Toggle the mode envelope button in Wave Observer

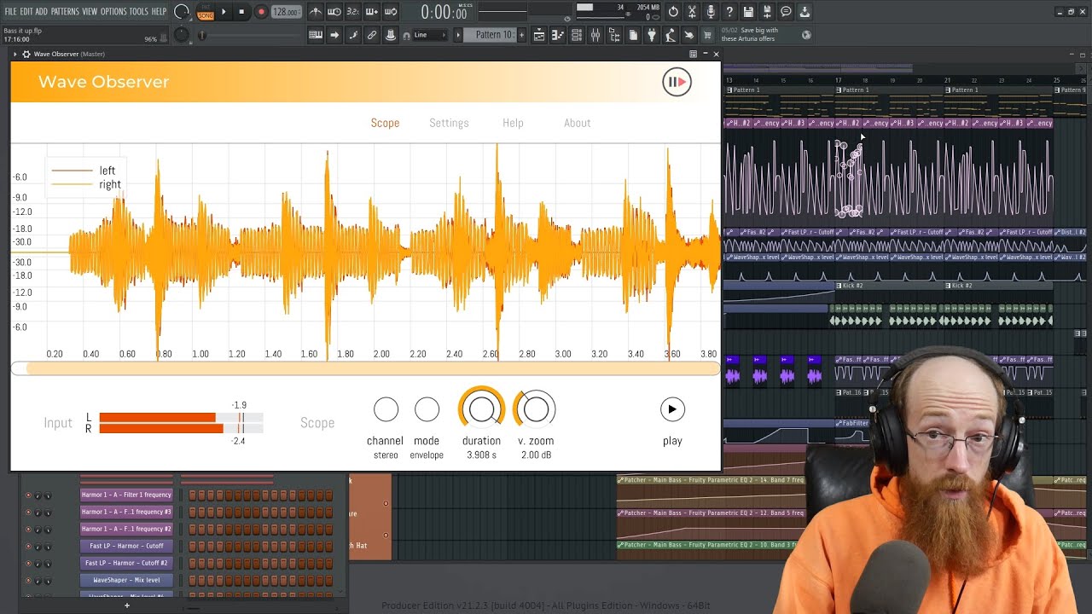click(427, 409)
